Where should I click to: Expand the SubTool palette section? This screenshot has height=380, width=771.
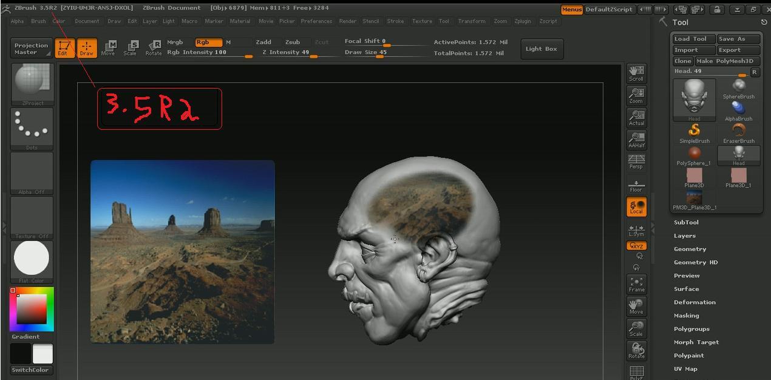point(686,222)
